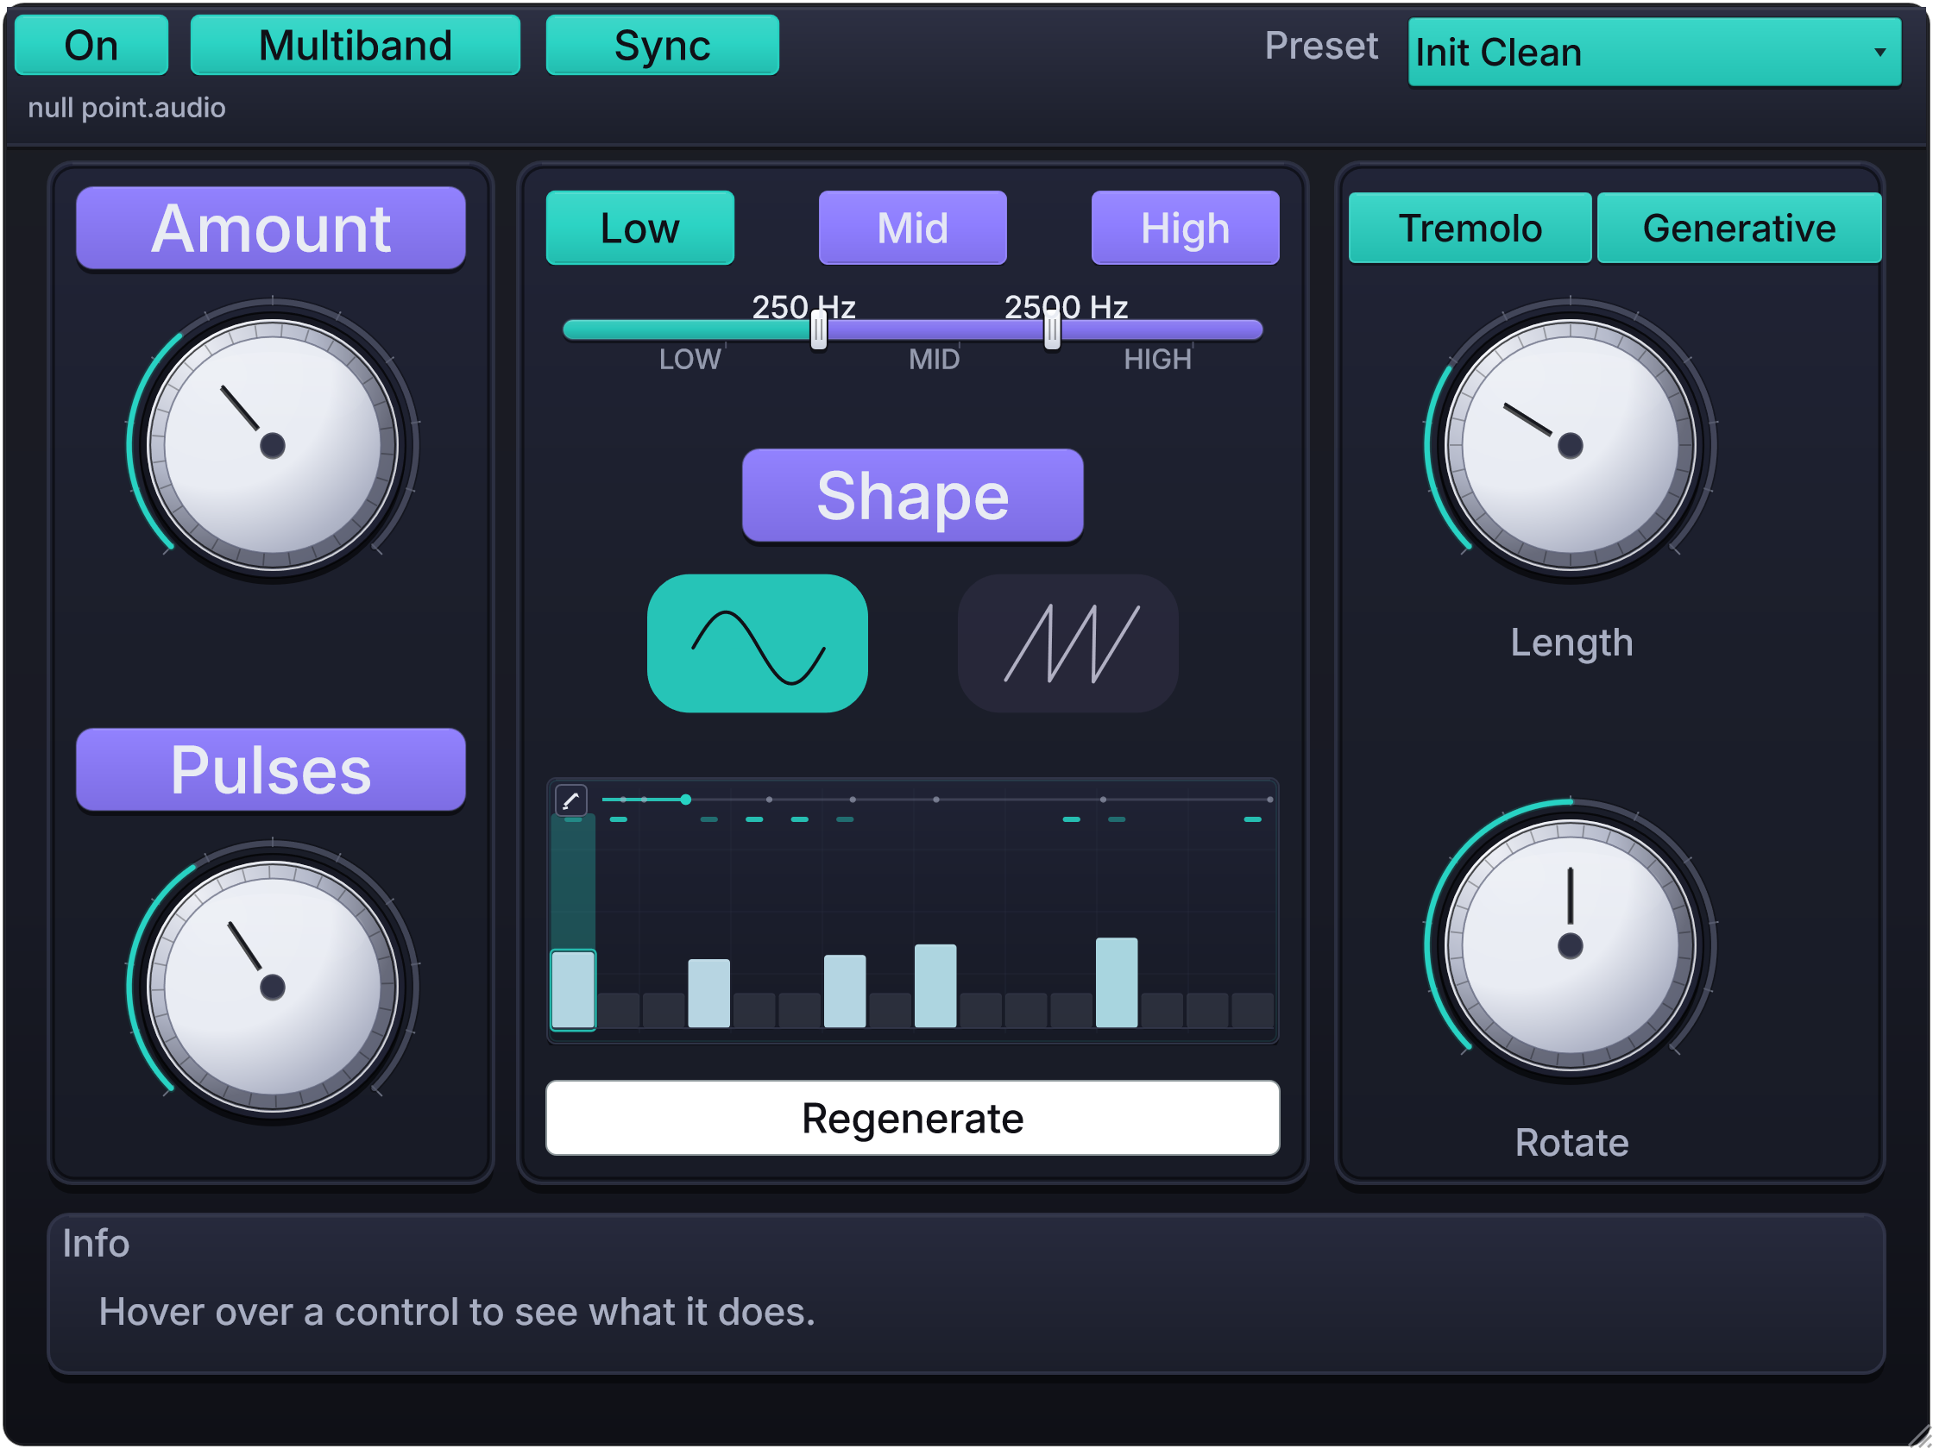Image resolution: width=1933 pixels, height=1449 pixels.
Task: Click the Rotate knob
Action: (x=1571, y=945)
